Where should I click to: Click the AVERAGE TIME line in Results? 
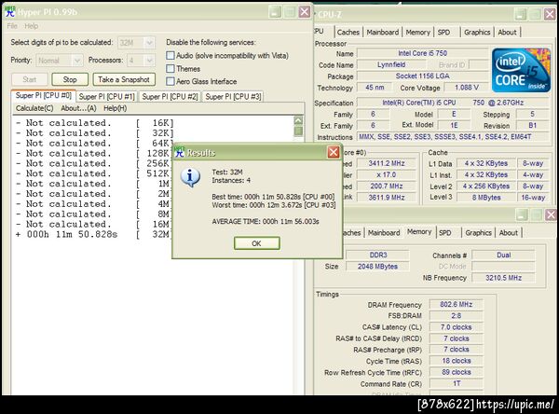pyautogui.click(x=266, y=222)
